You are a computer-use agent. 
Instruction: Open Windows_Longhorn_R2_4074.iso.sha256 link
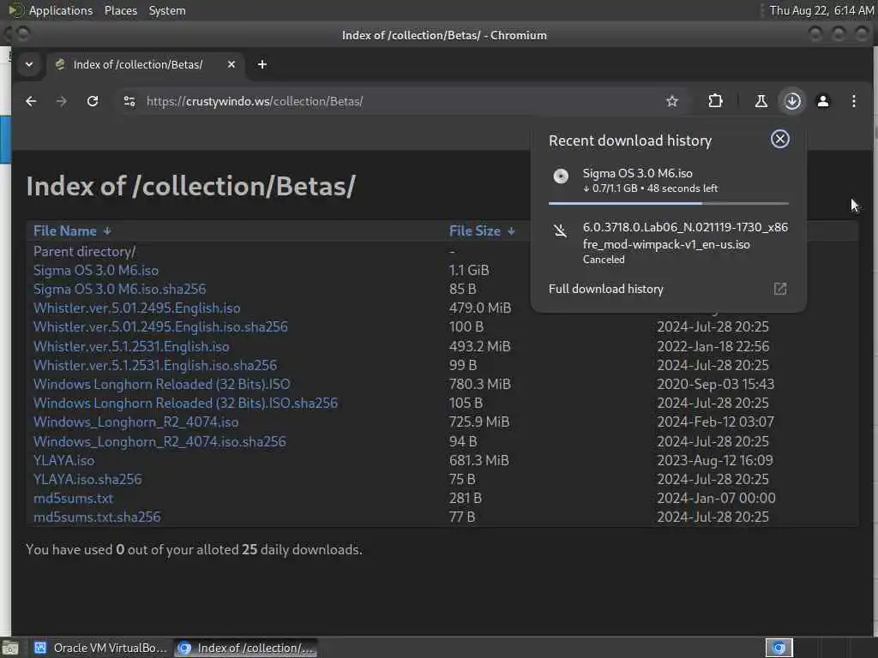click(x=159, y=441)
